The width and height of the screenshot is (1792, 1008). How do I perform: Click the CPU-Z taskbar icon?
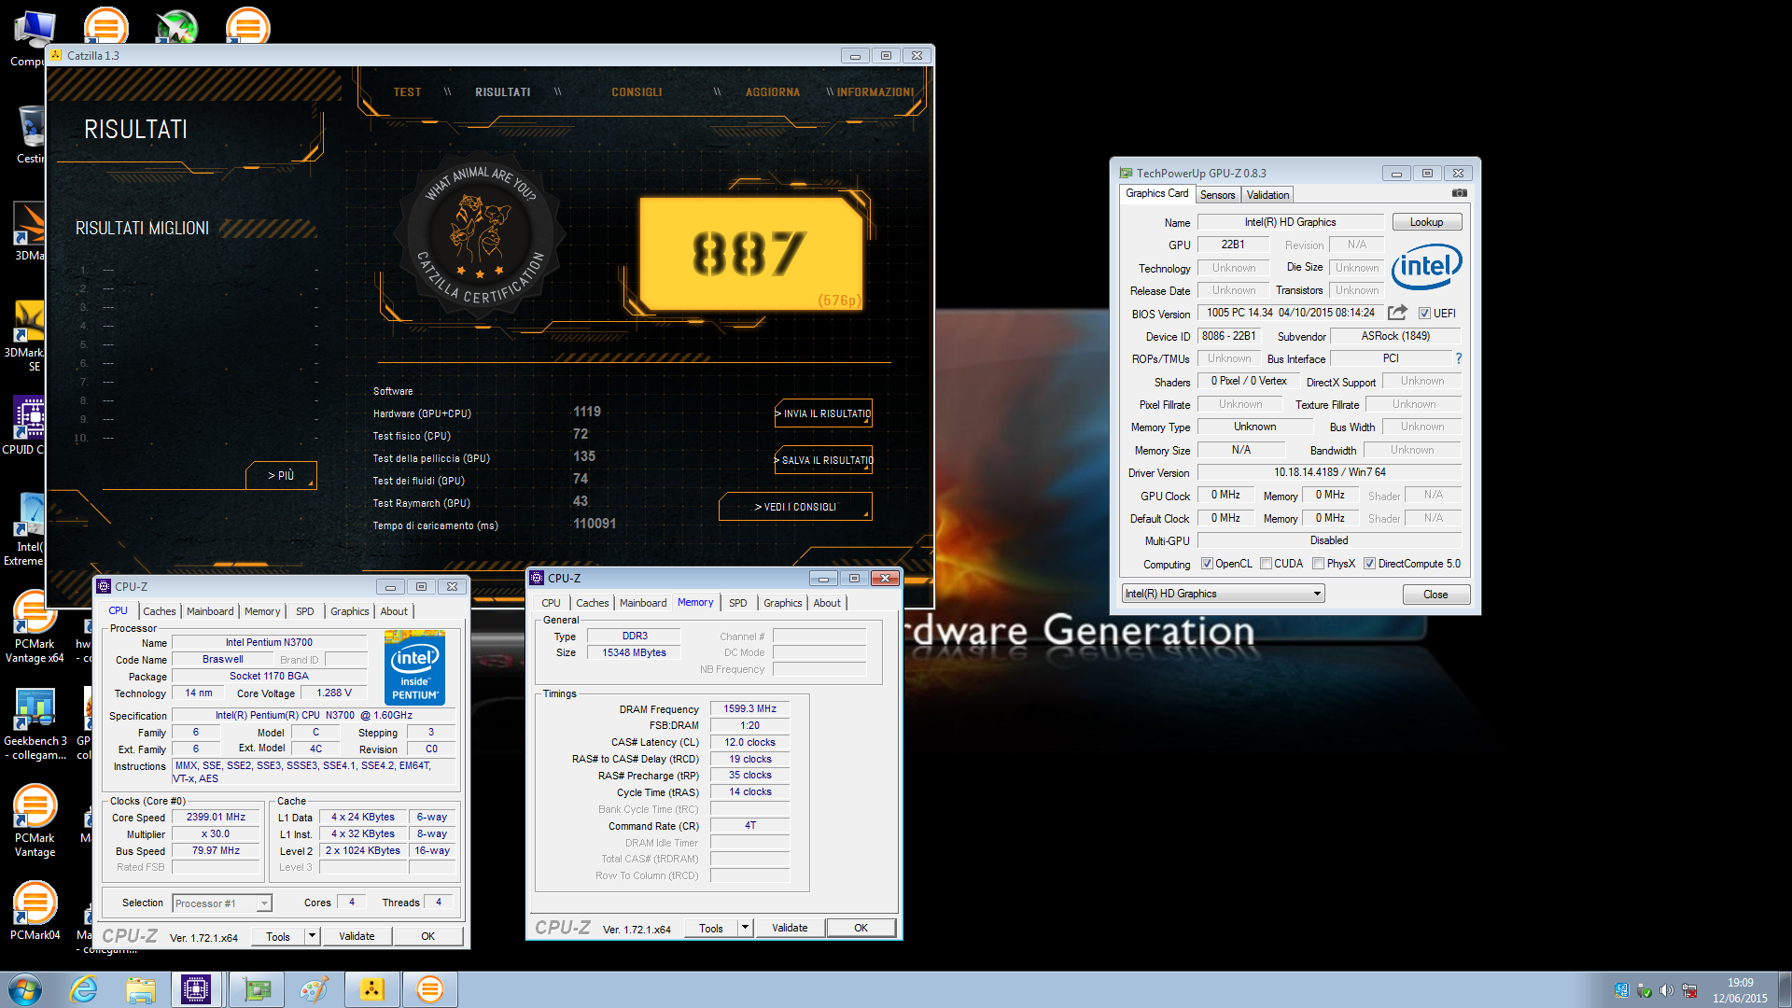point(196,989)
